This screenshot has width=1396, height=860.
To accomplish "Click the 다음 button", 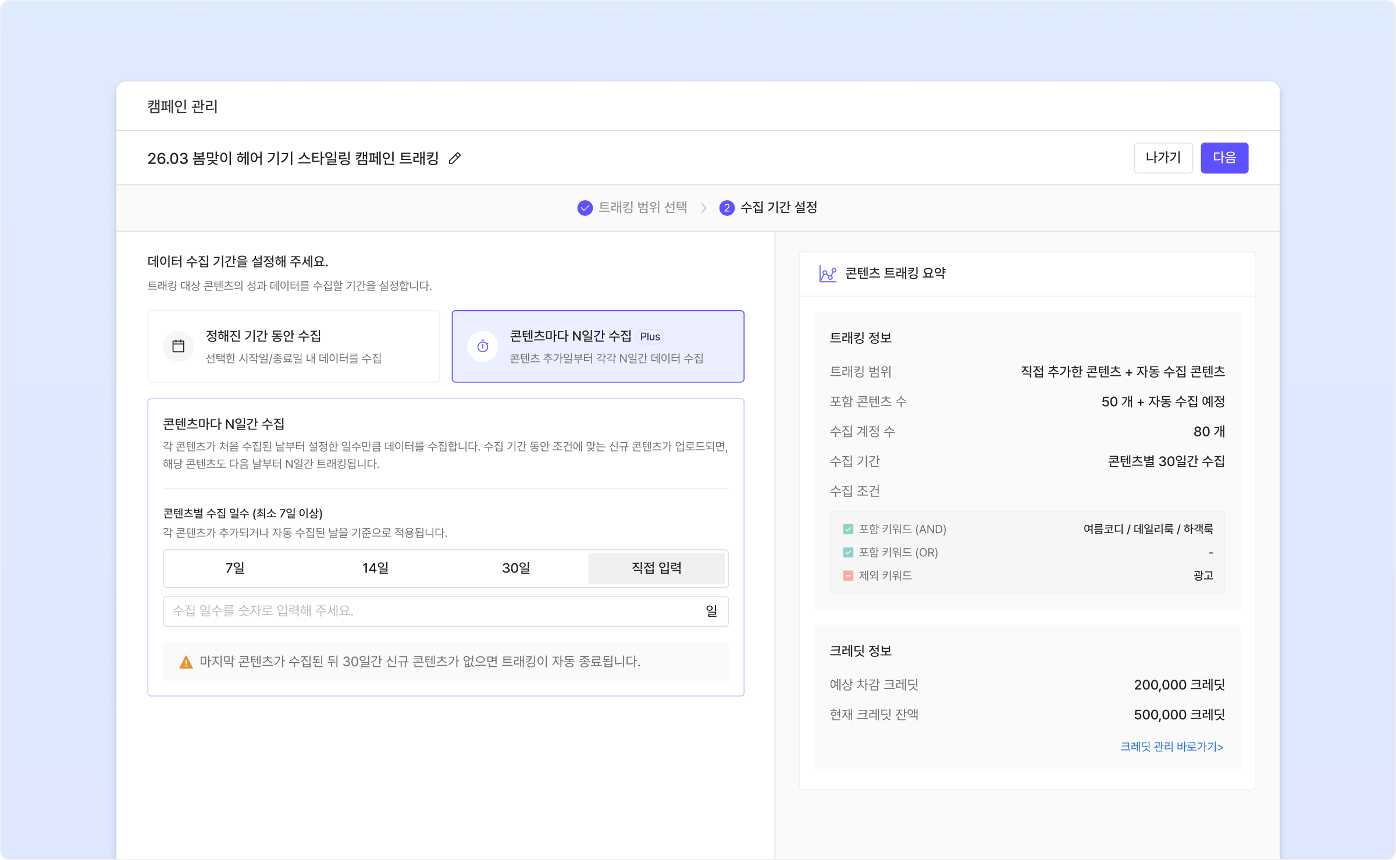I will [1224, 158].
